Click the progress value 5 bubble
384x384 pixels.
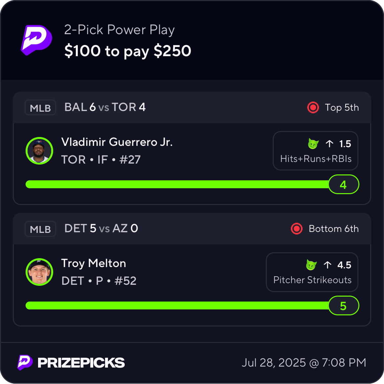344,305
